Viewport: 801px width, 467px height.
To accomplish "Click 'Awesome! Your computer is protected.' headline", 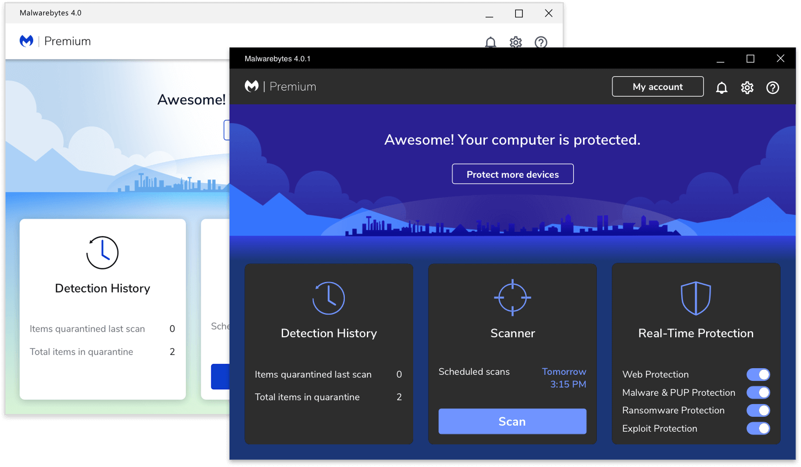I will tap(512, 140).
